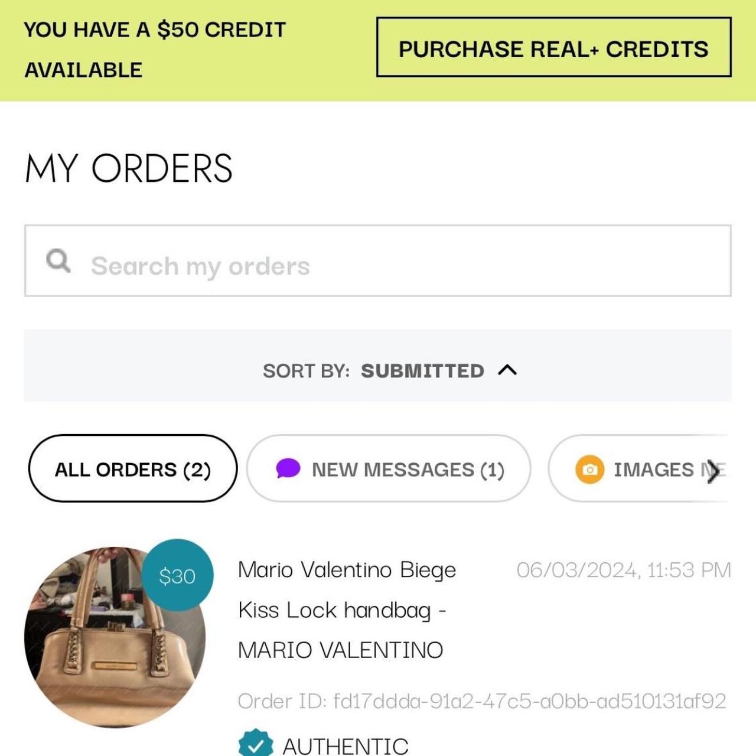
Task: Open the Mario Valentino handbag thumbnail
Action: point(115,637)
